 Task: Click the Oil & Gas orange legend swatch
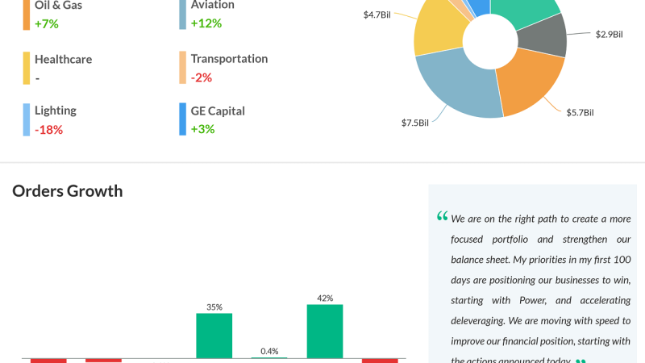click(x=27, y=15)
